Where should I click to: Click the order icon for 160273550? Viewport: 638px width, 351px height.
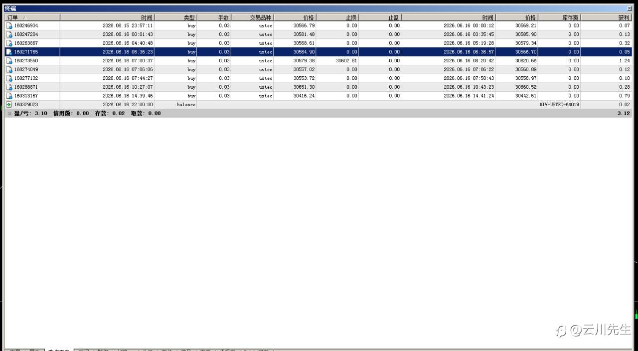9,61
